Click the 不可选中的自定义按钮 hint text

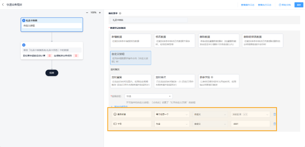161,103
